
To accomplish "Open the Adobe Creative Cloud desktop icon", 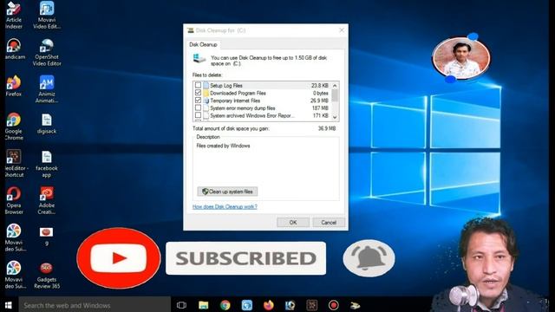I will [47, 200].
